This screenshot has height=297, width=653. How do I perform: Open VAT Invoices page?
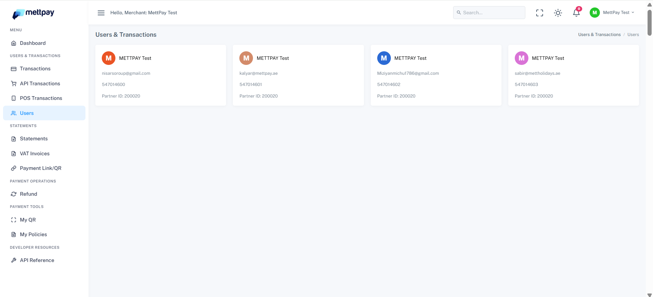[44, 154]
